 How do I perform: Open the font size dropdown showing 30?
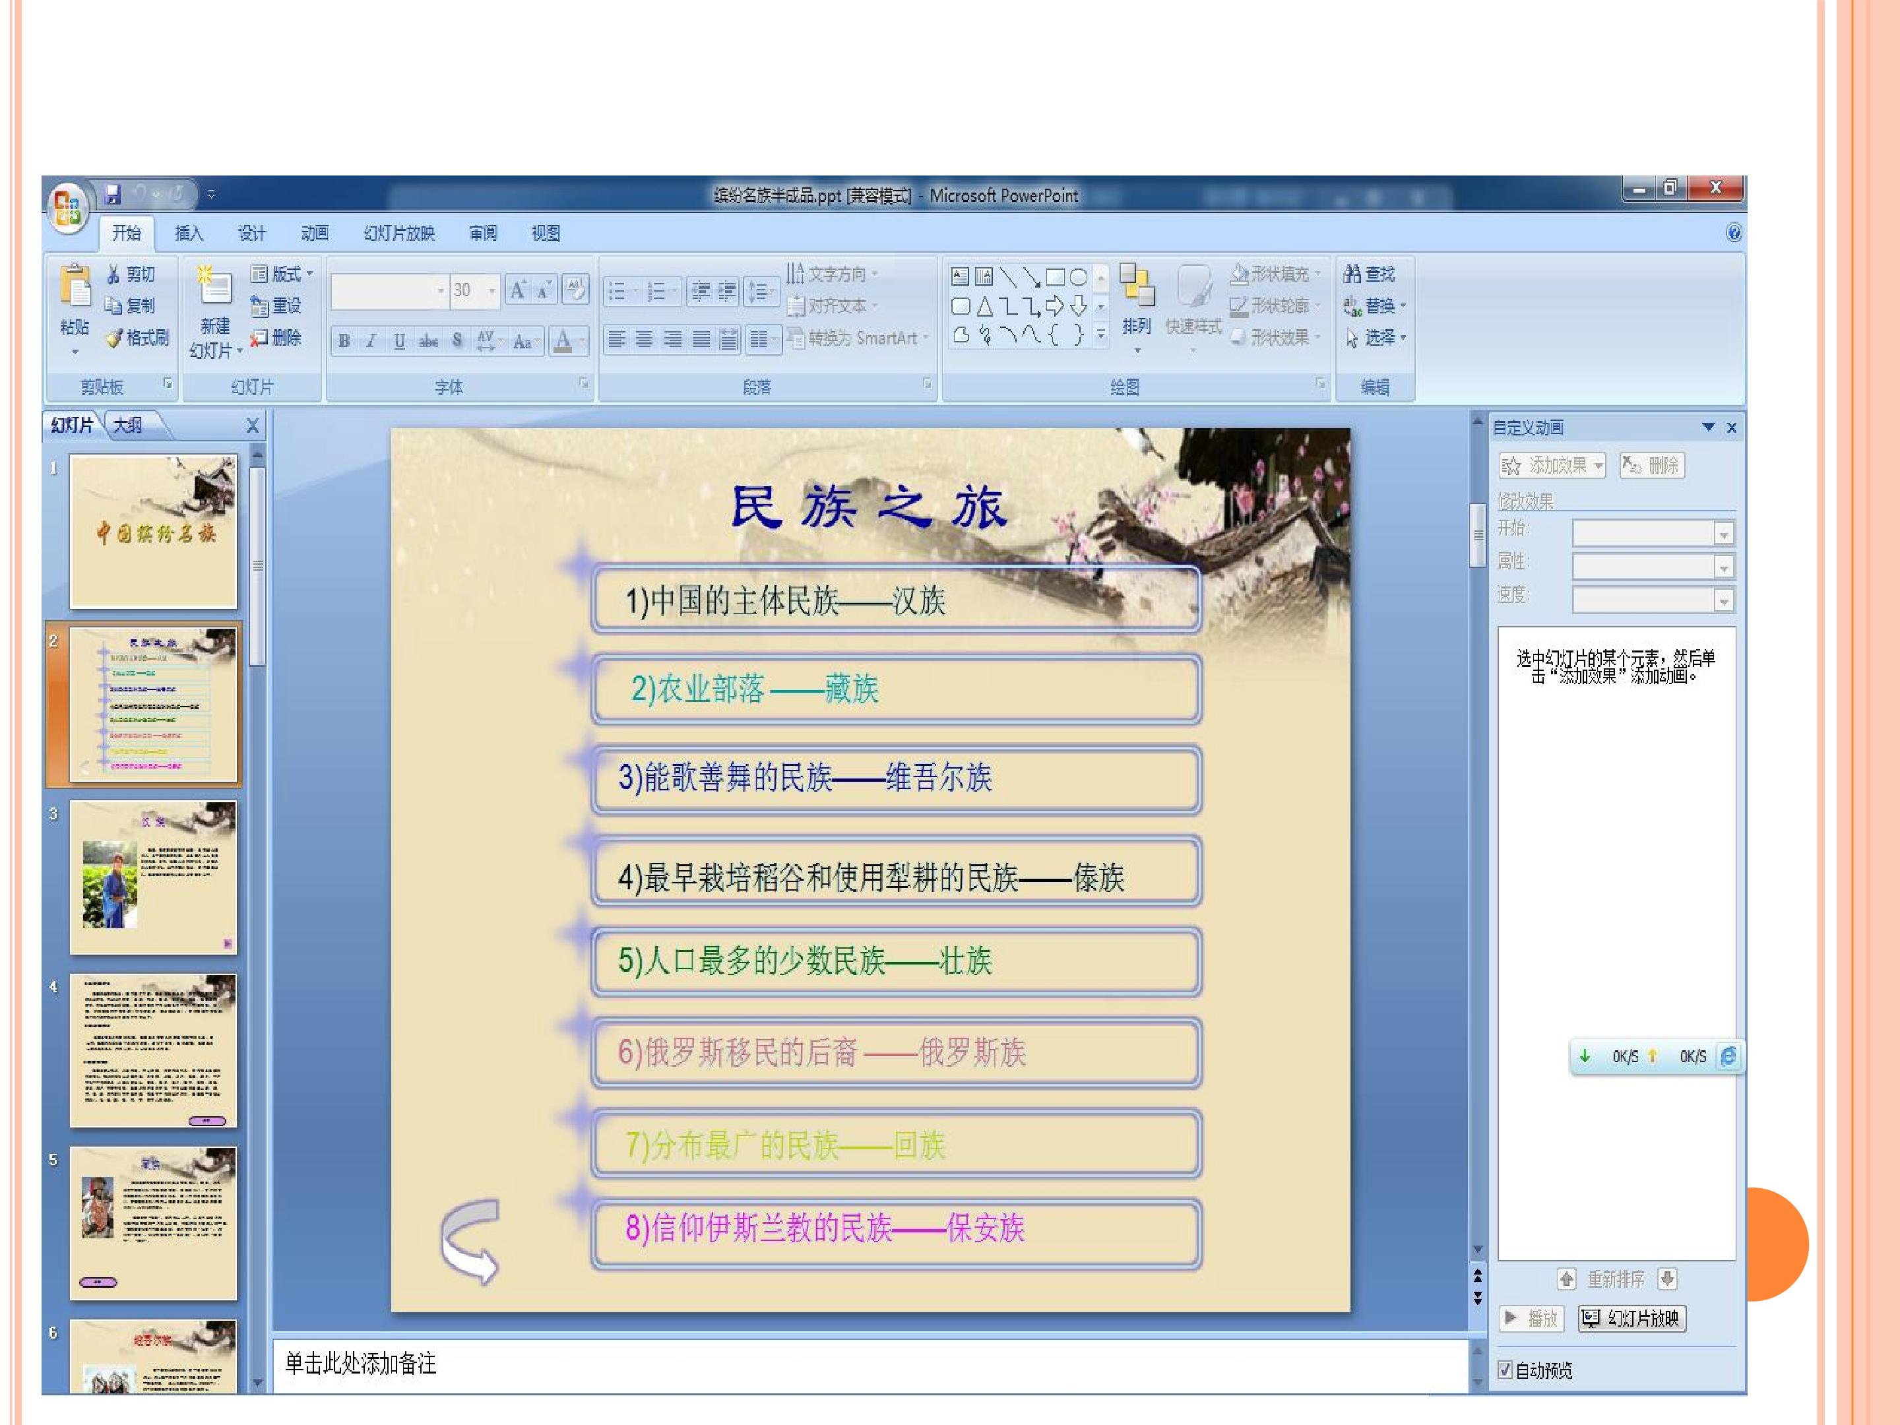pos(492,290)
